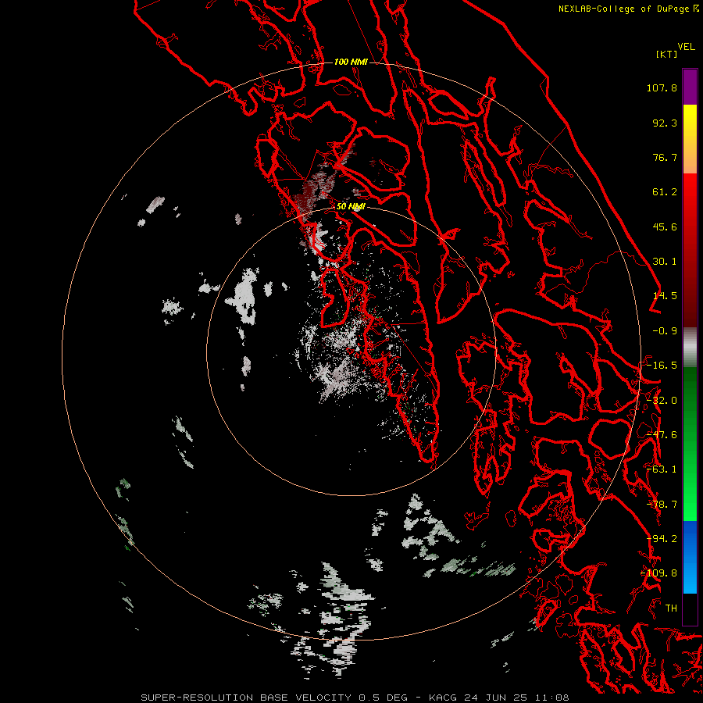
Task: Click the -32.0 legend value
Action: point(662,401)
